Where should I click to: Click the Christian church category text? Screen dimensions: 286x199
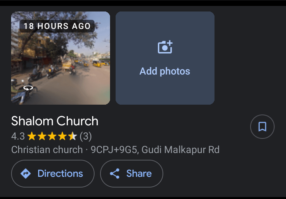[47, 150]
